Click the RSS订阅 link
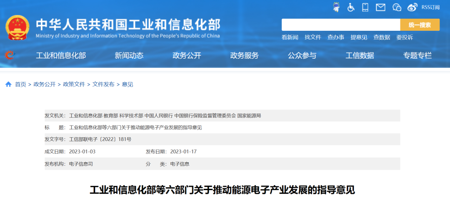The height and width of the screenshot is (208, 450). tap(430, 7)
